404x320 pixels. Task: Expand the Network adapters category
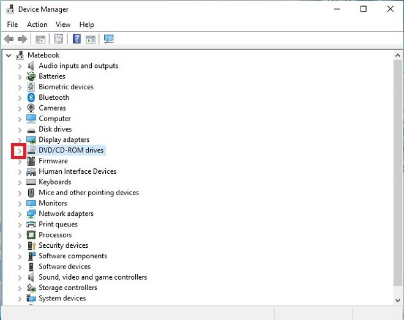click(x=20, y=214)
